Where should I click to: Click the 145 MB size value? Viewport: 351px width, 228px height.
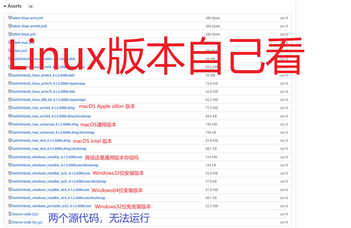coord(211,124)
